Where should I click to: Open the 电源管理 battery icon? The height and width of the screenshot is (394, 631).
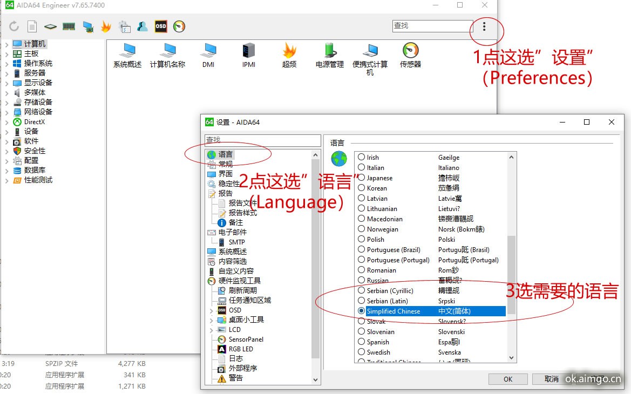[330, 56]
